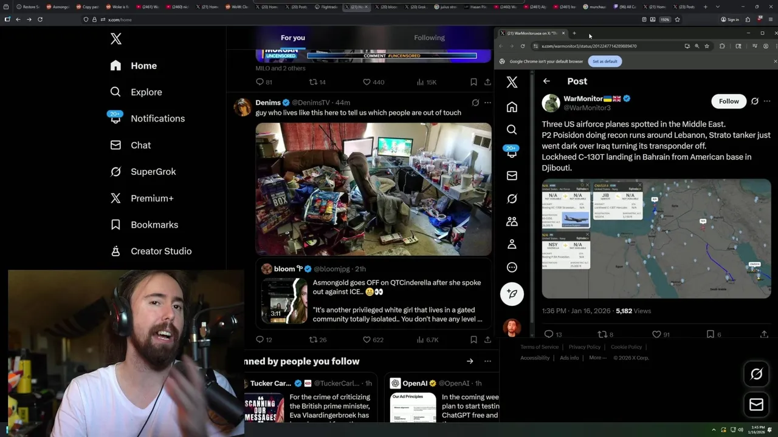The image size is (778, 437).
Task: Open the flight map image in WarMonitor post
Action: (x=656, y=239)
